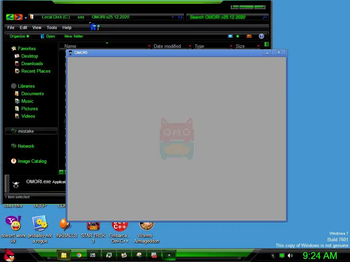Select Favorites in the navigation pane
This screenshot has height=262, width=350.
point(24,48)
